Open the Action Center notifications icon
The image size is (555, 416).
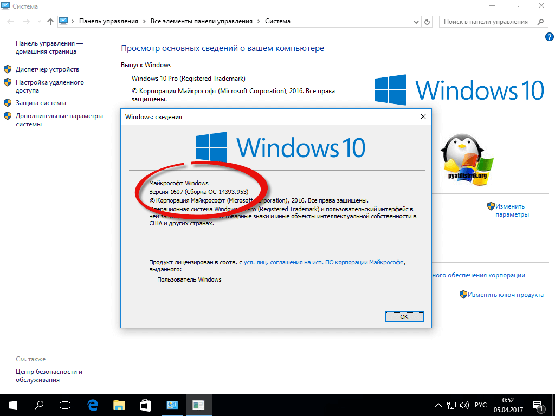click(538, 406)
